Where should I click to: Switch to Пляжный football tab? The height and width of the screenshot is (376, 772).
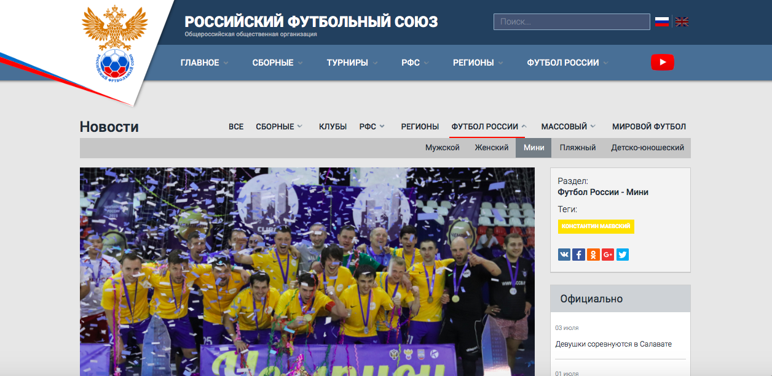coord(577,148)
